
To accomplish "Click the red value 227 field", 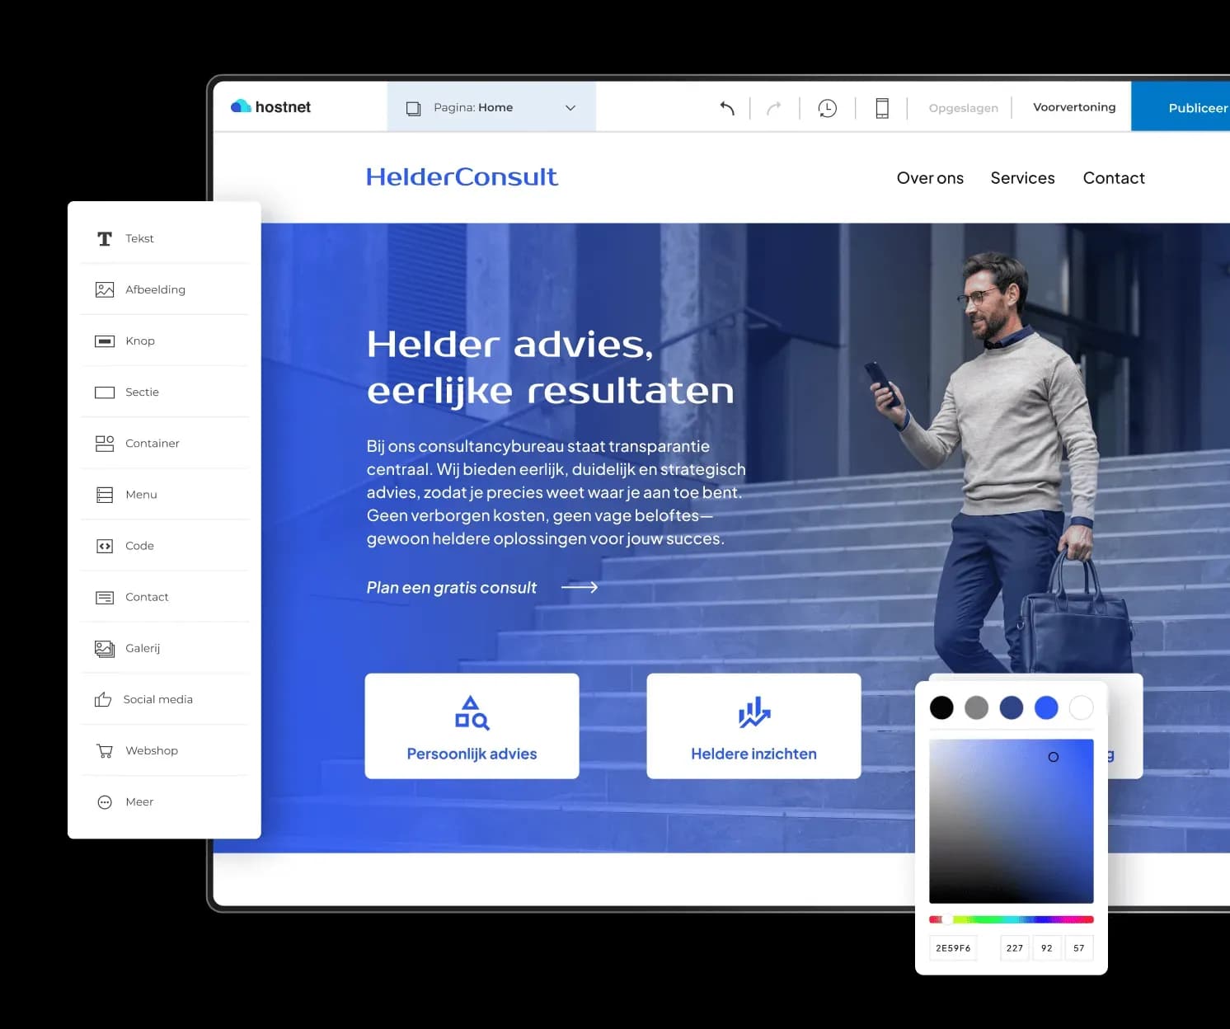I will 1015,948.
